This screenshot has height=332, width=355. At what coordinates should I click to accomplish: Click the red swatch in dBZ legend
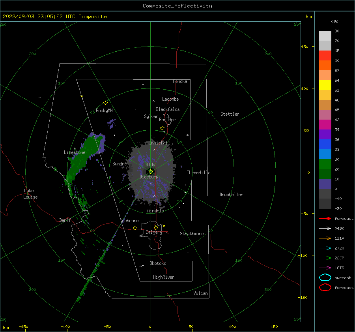325,55
